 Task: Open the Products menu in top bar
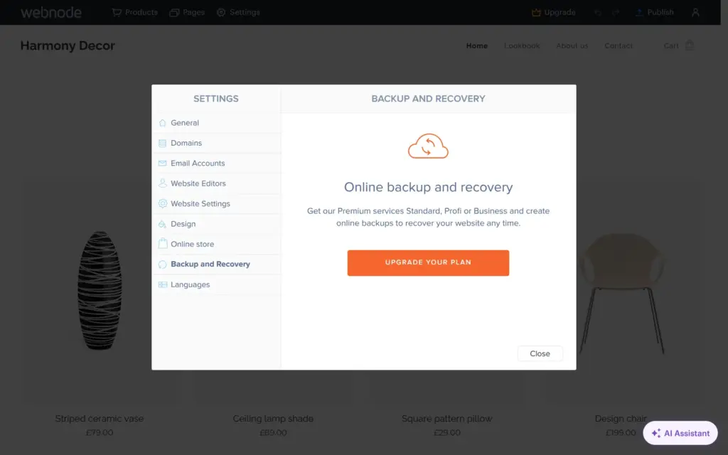click(x=134, y=13)
